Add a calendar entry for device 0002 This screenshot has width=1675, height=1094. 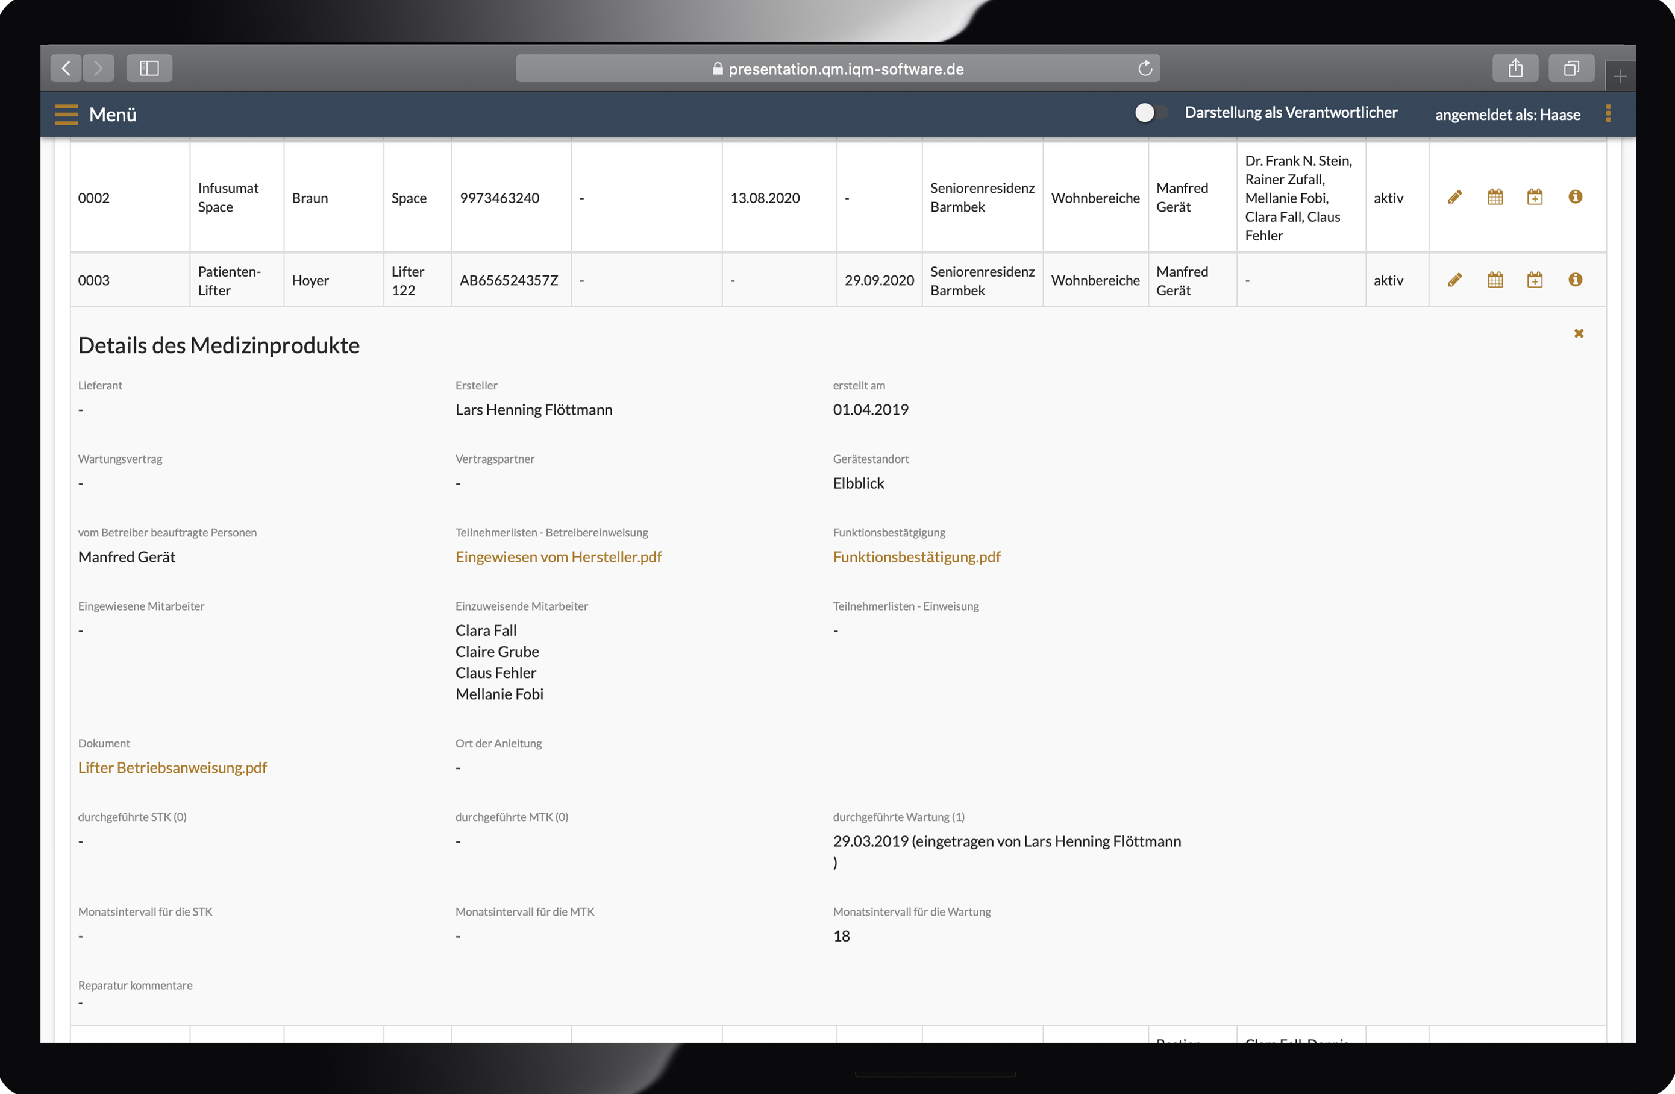pos(1534,197)
